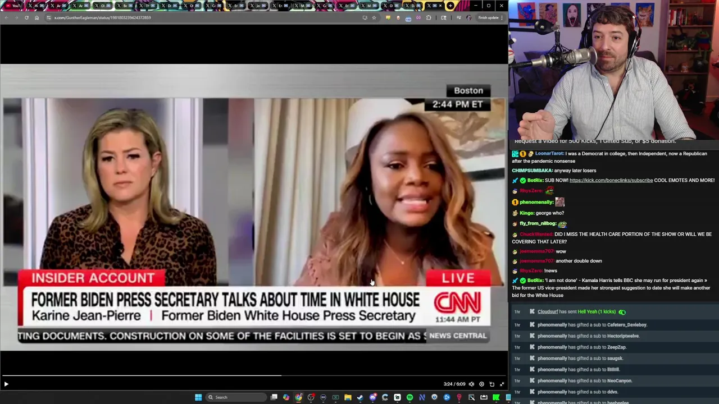This screenshot has height=404, width=719.
Task: Click the Cloudsurf name in gift feed
Action: tap(547, 311)
